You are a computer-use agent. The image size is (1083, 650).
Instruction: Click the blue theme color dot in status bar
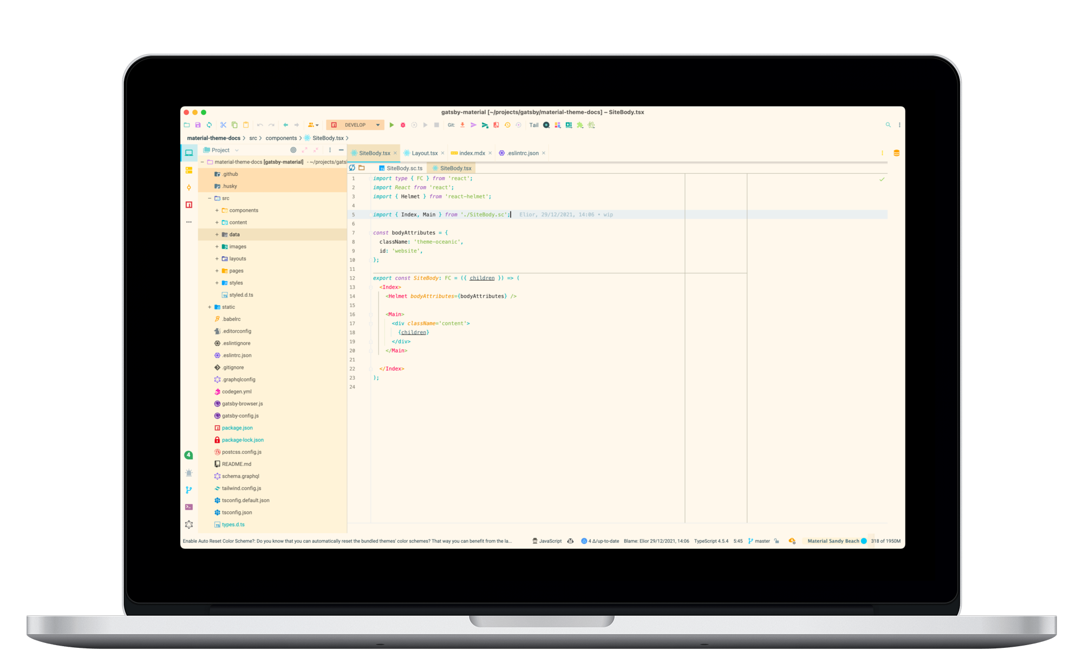point(864,541)
